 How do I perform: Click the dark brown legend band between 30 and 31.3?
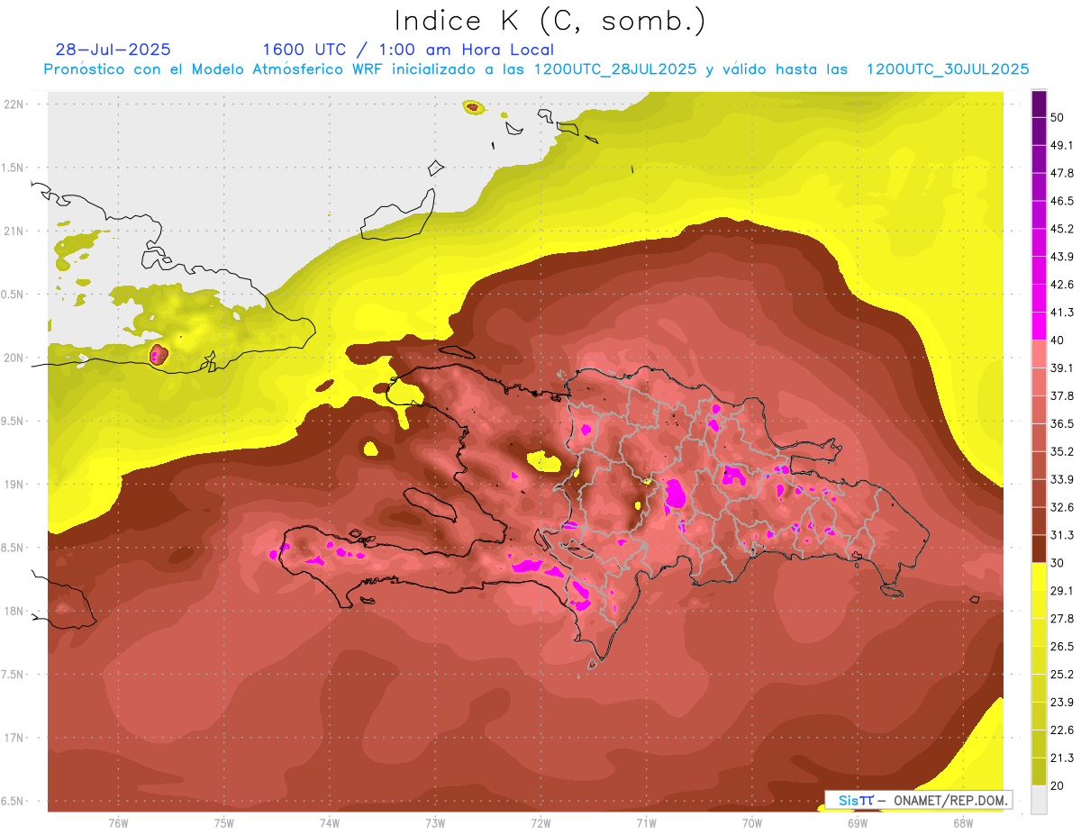point(1039,549)
